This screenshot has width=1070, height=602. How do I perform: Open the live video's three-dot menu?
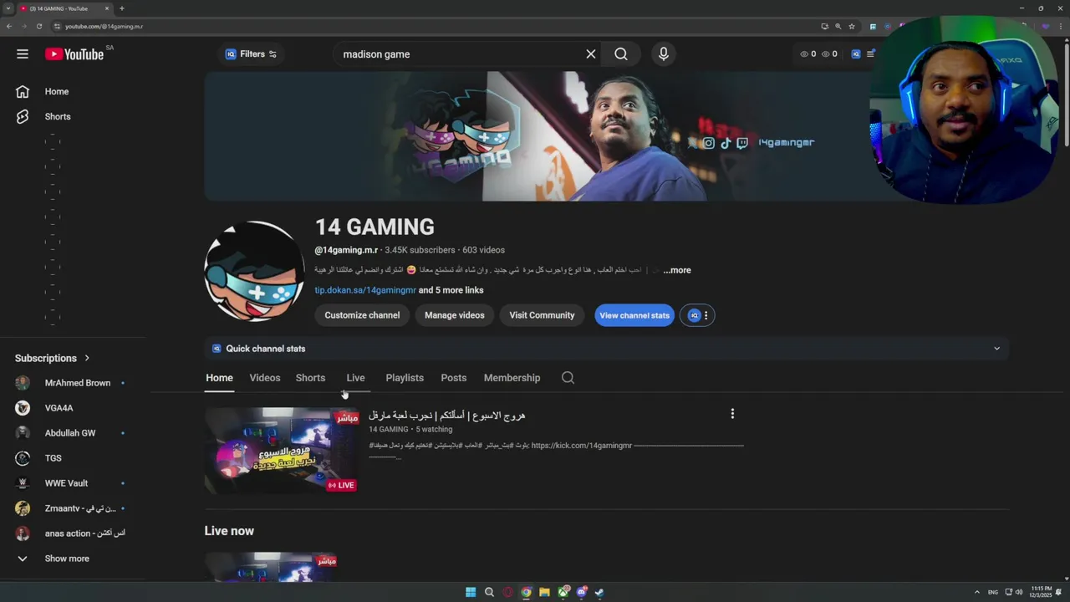tap(732, 414)
